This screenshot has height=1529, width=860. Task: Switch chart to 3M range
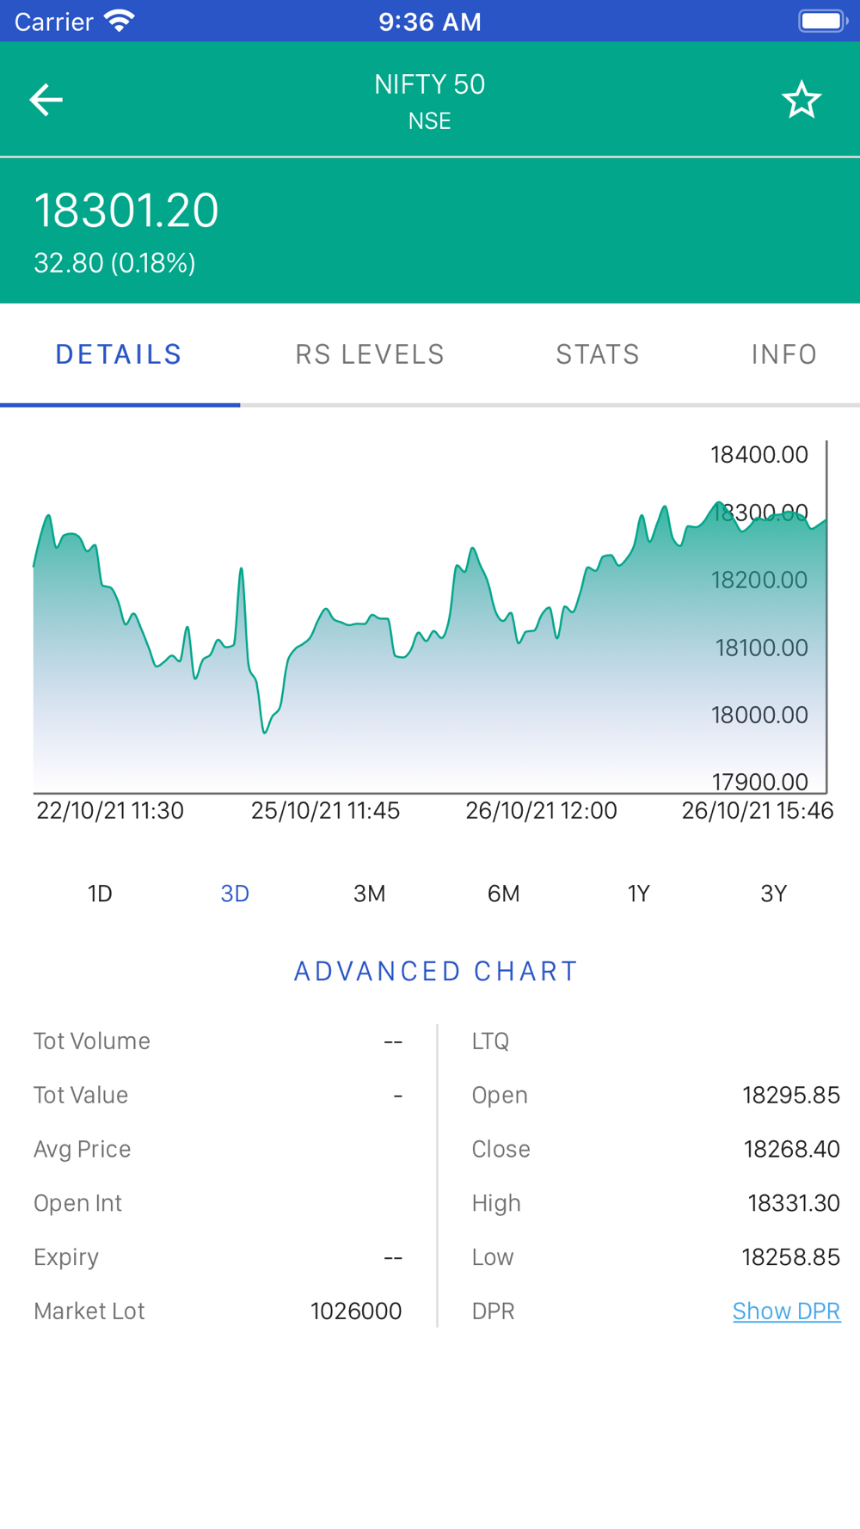pos(369,893)
